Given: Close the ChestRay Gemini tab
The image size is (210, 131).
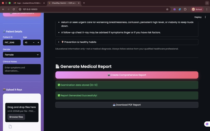Looking at the screenshot, I should click(x=79, y=3).
